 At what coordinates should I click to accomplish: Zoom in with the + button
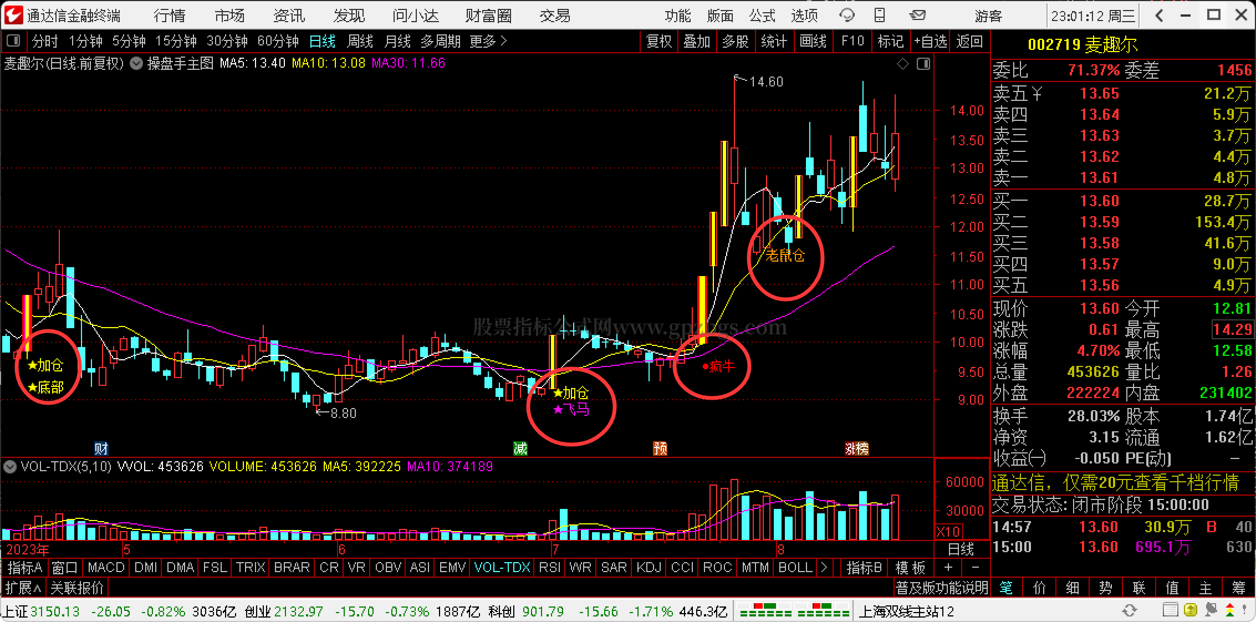pos(948,567)
